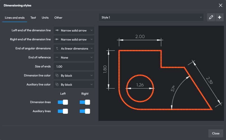The image size is (226, 140).
Task: Click the 2.00 dimension in preview
Action: [140, 36]
